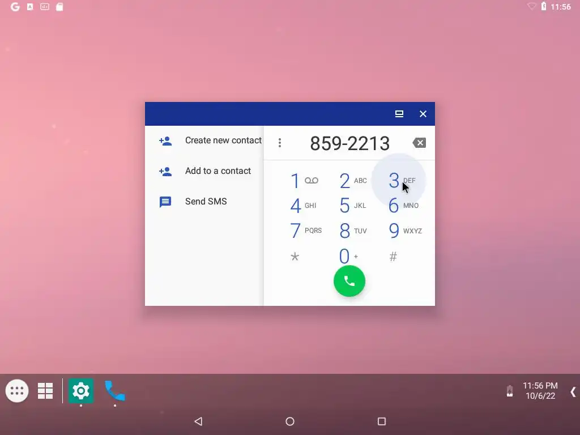580x435 pixels.
Task: Tap the hash key
Action: 393,257
